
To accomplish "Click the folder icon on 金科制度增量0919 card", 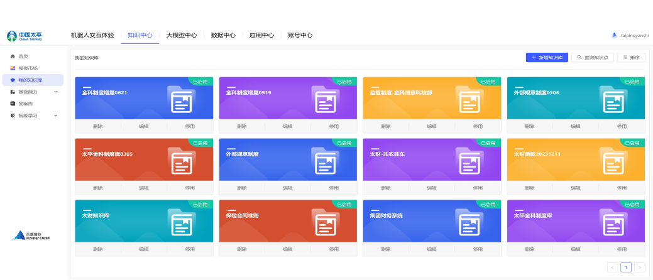I will 325,99.
